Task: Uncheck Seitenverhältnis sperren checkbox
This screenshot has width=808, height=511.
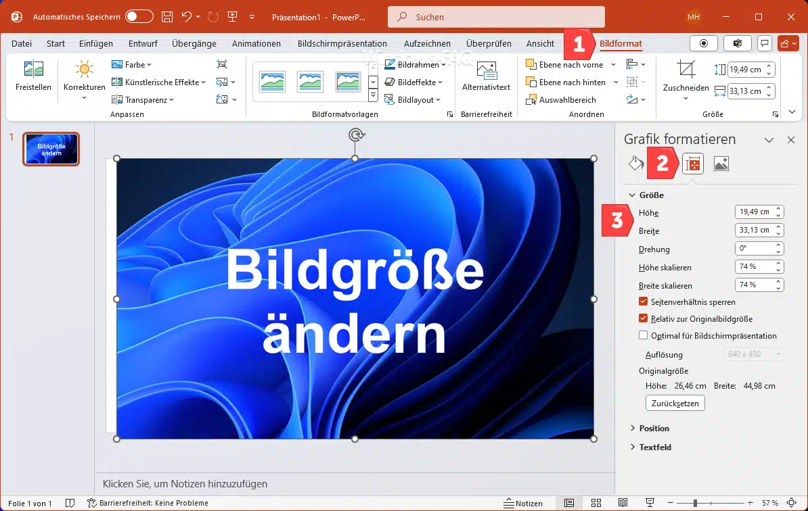Action: point(644,301)
